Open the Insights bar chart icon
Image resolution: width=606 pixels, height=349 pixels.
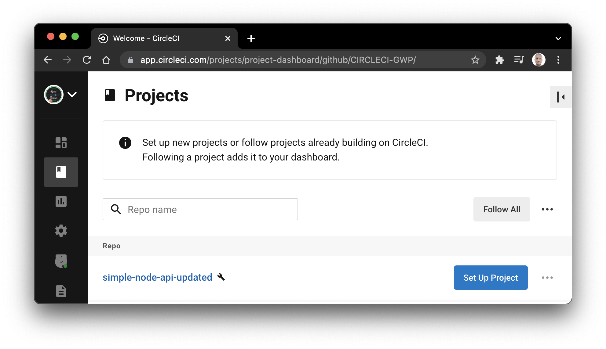tap(61, 201)
